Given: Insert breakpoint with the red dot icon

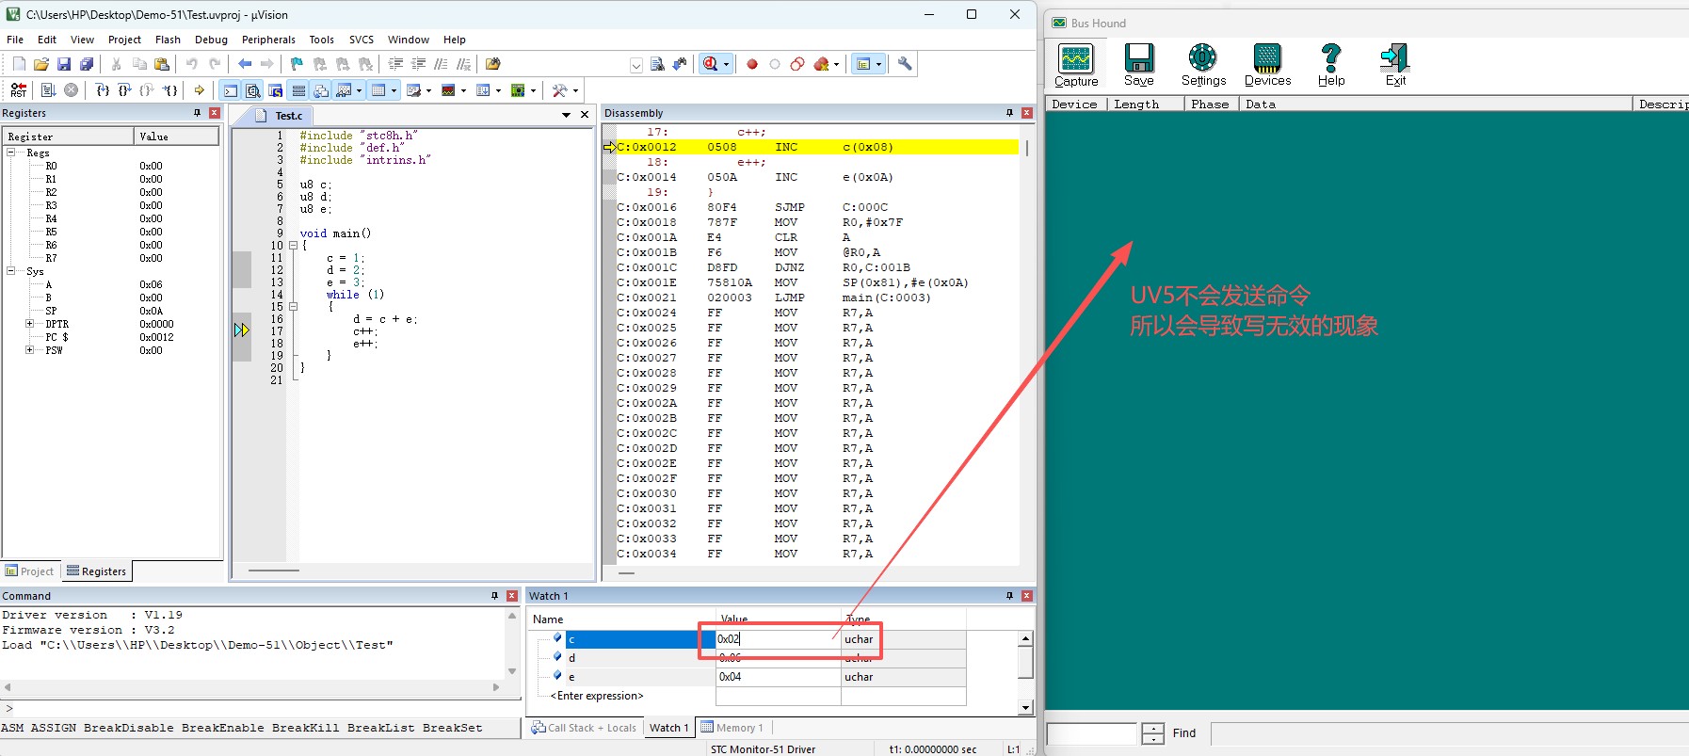Looking at the screenshot, I should 752,64.
